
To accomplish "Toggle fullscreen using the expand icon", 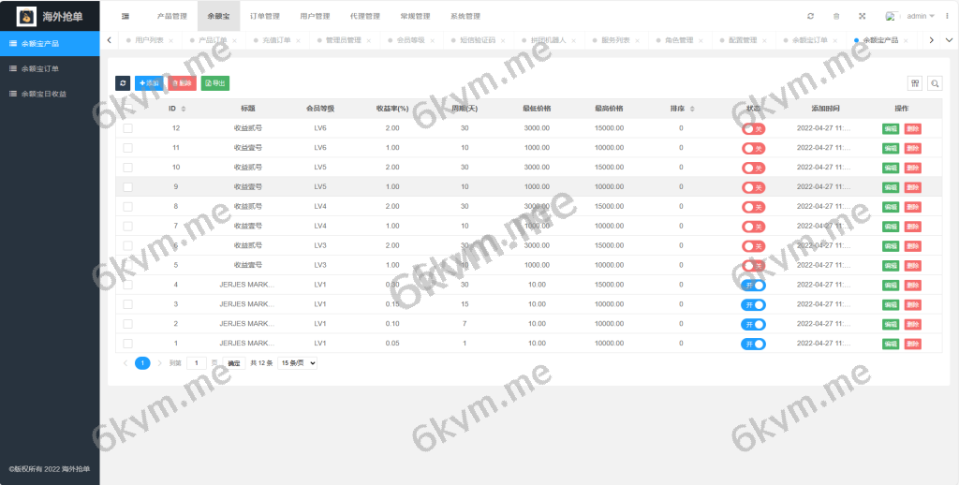I will click(862, 16).
